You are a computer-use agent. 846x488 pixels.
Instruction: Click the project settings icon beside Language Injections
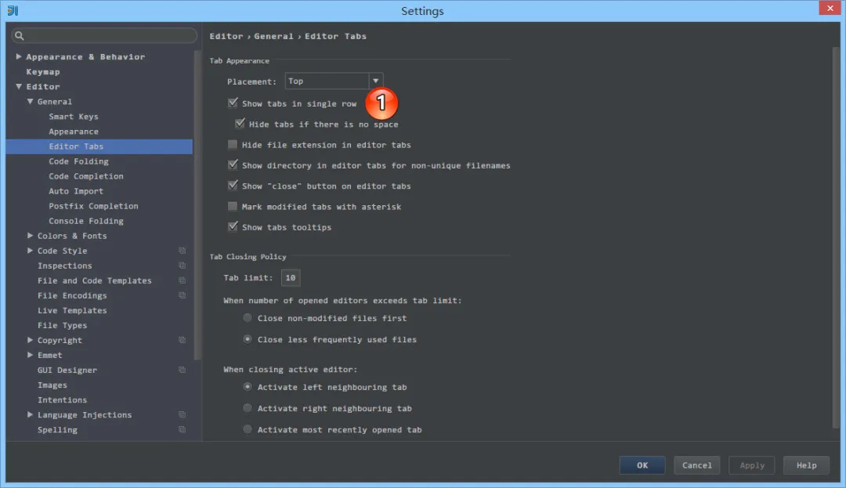[182, 414]
